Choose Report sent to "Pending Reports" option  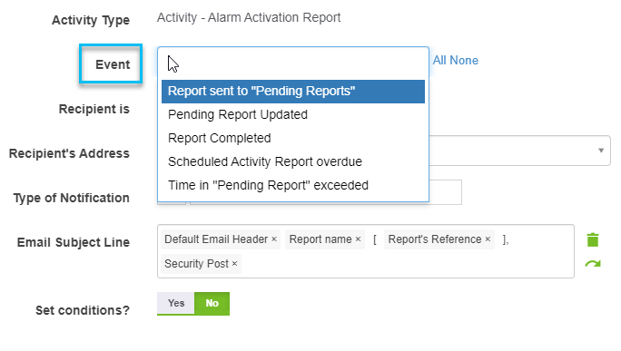293,92
